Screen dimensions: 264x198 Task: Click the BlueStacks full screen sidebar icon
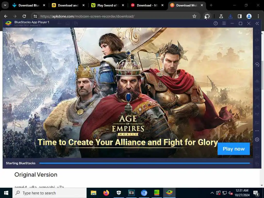[257, 32]
